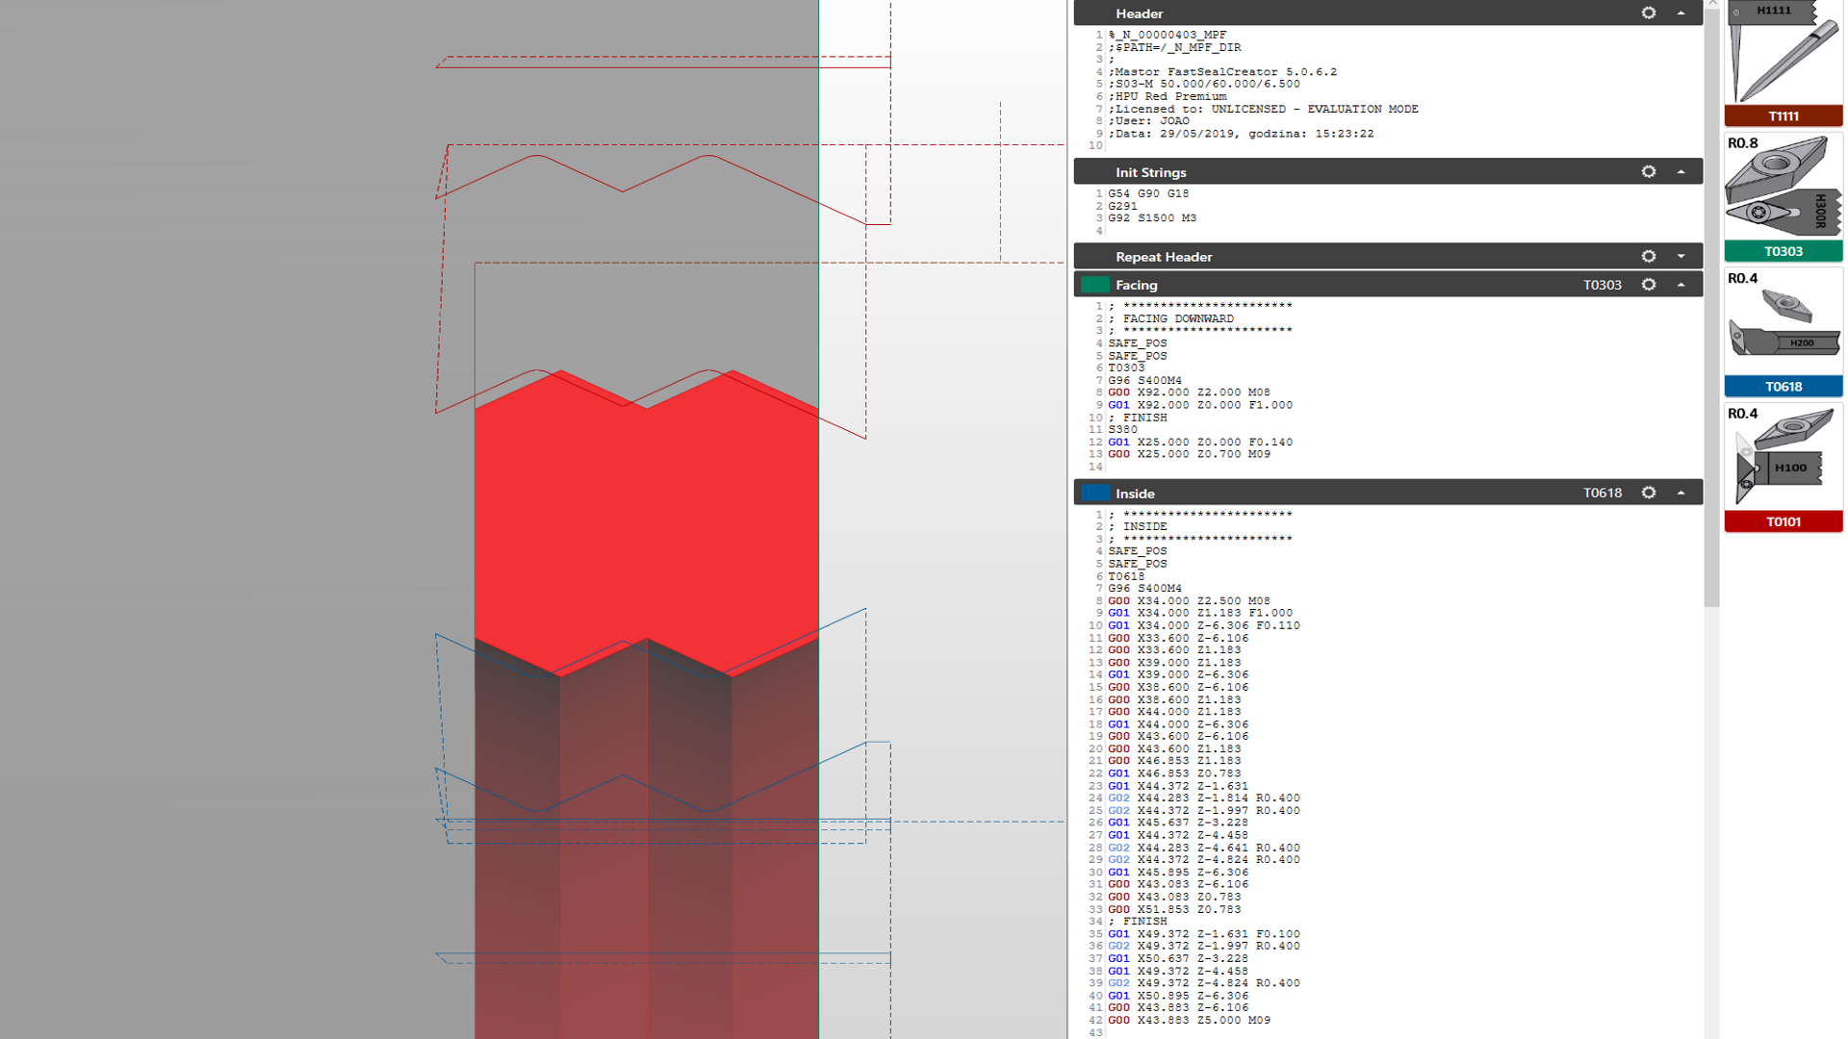Image resolution: width=1848 pixels, height=1039 pixels.
Task: Select line ';User: JOAO'
Action: (1148, 121)
